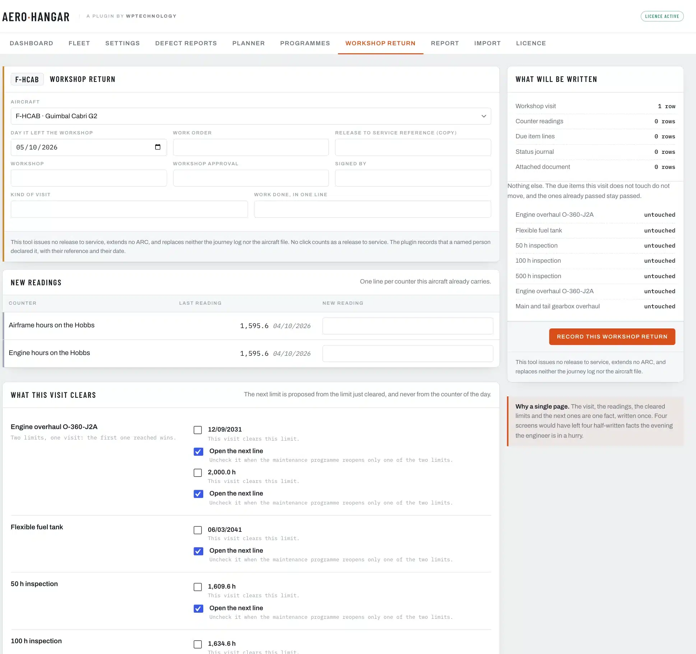Click the Workshop visit 1 row entry

(595, 106)
